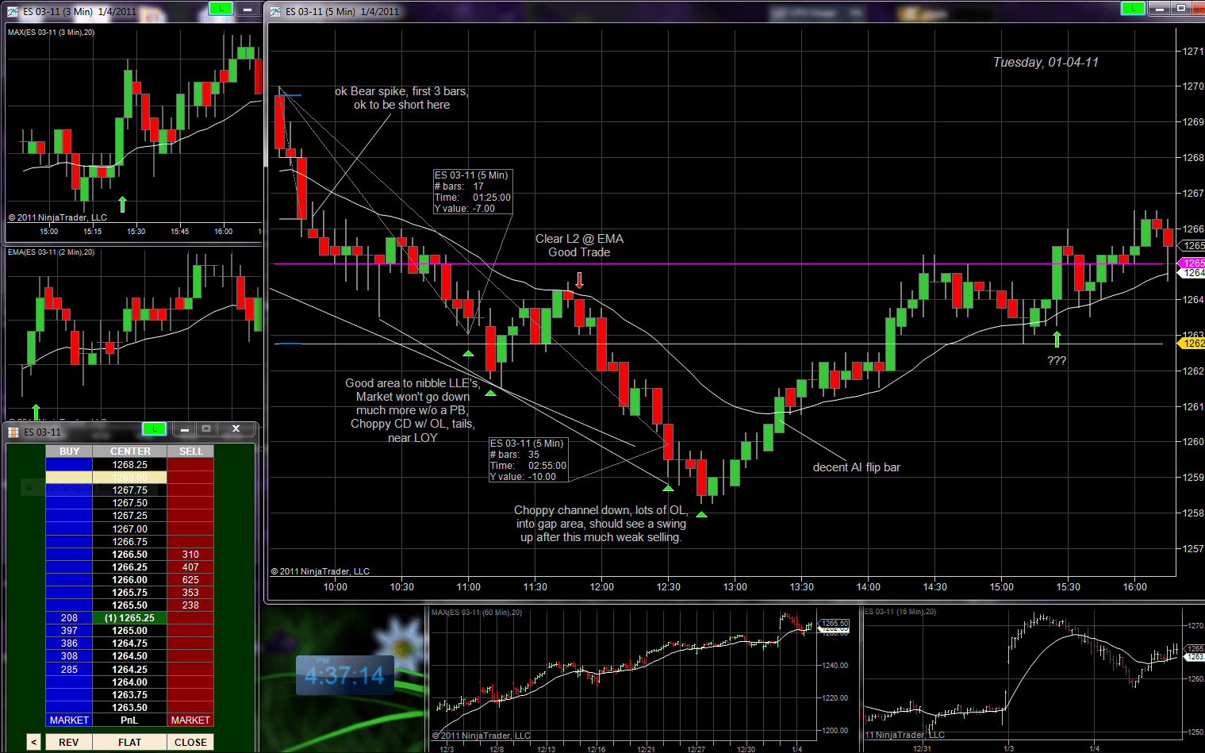Toggle the L instrument link on the SuperDOM window
Screen dimensions: 1205x753
tap(155, 428)
